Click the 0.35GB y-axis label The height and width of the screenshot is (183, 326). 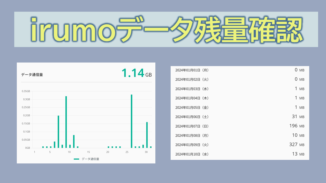click(x=26, y=91)
